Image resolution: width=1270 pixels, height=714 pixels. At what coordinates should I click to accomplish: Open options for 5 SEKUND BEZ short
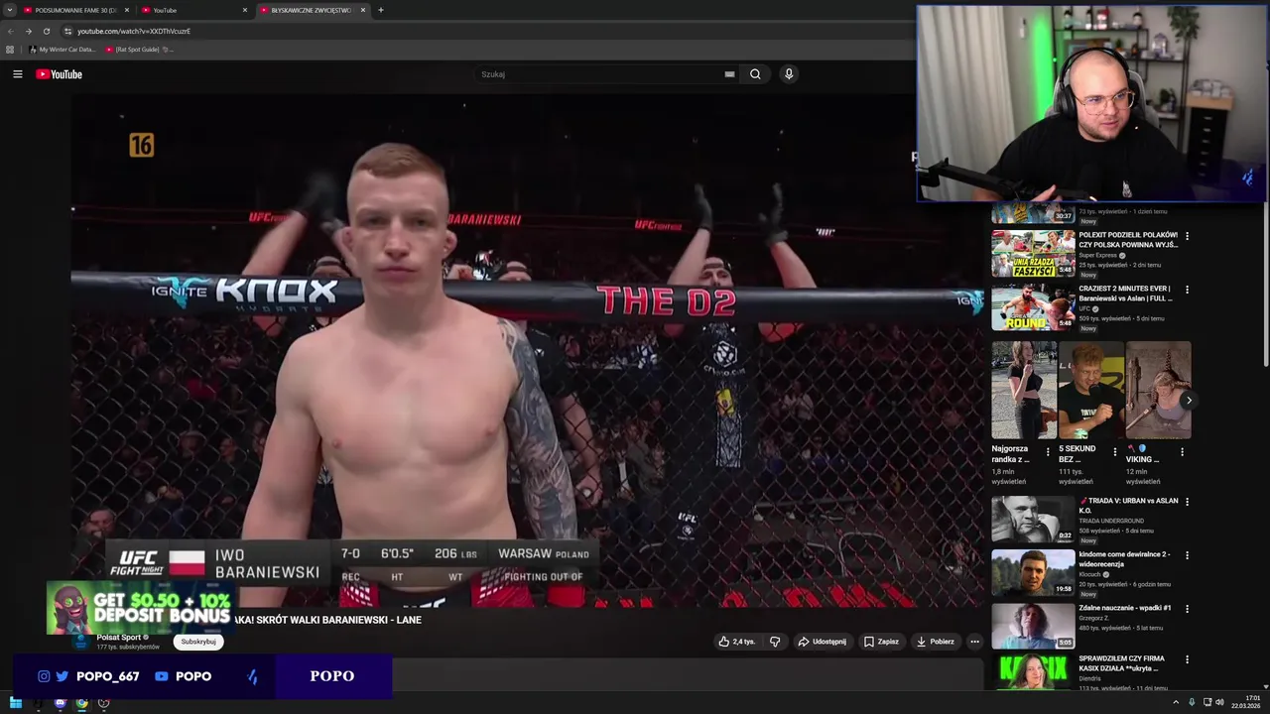pyautogui.click(x=1114, y=452)
